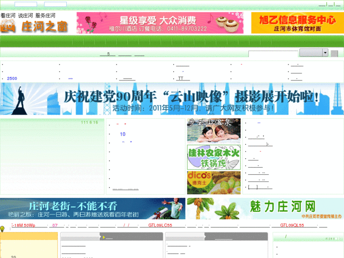
Task: Open the 星级享受 大众消费 hotel banner
Action: [x=160, y=23]
